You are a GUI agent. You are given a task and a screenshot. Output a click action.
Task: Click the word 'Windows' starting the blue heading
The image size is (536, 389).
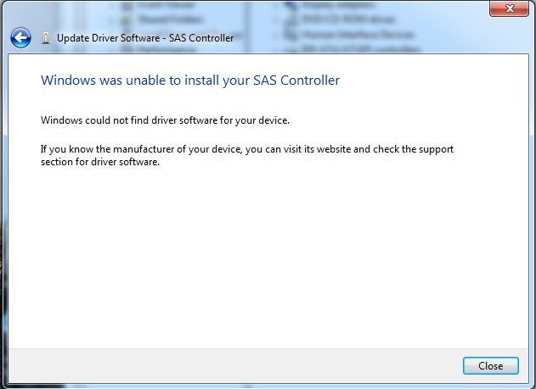68,81
